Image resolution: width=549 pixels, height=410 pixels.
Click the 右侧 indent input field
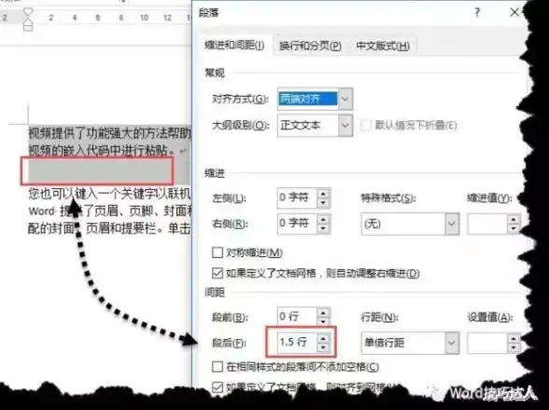tap(297, 223)
